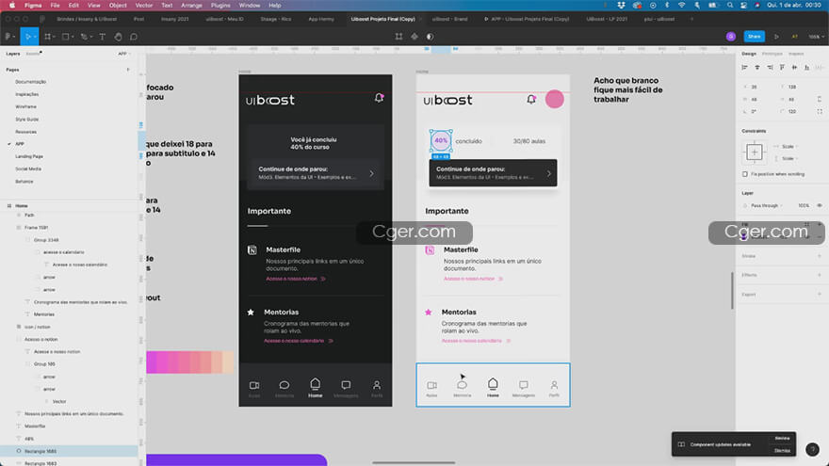Click the Share button
This screenshot has width=829, height=466.
[x=754, y=37]
